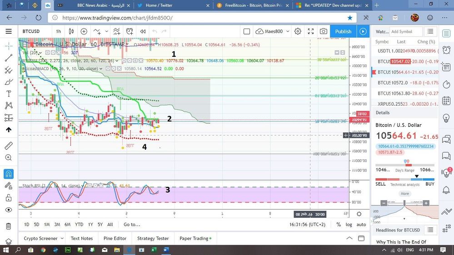Open the 1h interval selector
The height and width of the screenshot is (255, 454).
[x=59, y=31]
